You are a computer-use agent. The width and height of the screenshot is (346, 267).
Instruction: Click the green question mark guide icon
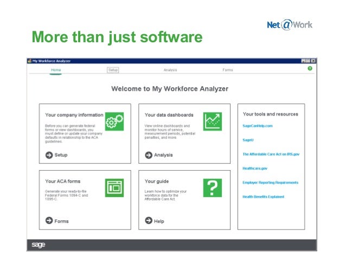[x=212, y=188]
